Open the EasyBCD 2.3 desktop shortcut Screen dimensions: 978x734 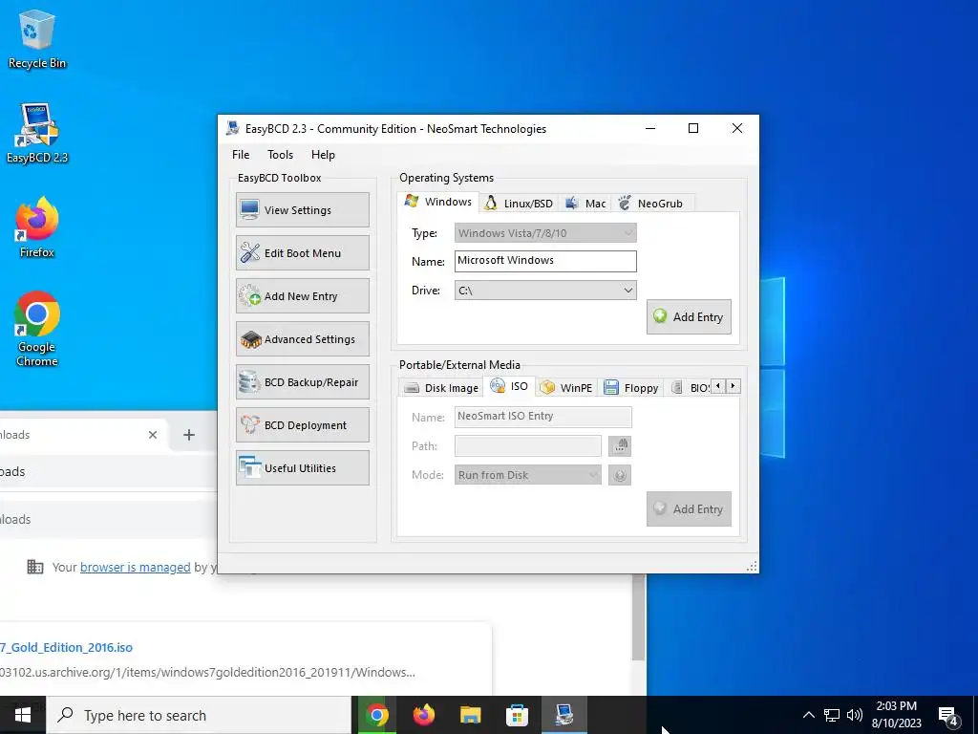(37, 133)
